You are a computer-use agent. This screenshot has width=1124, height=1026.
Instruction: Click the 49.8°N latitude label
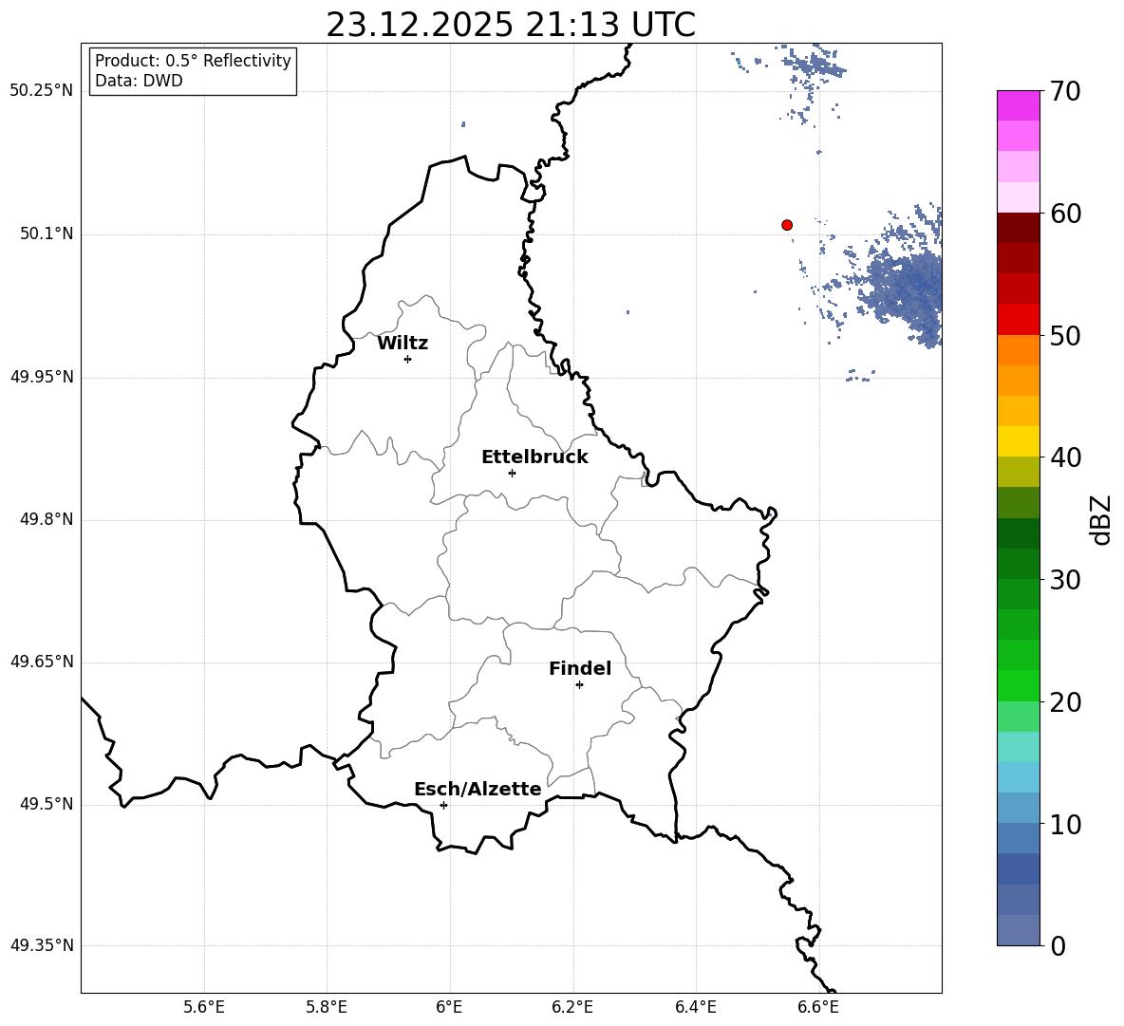click(x=47, y=519)
